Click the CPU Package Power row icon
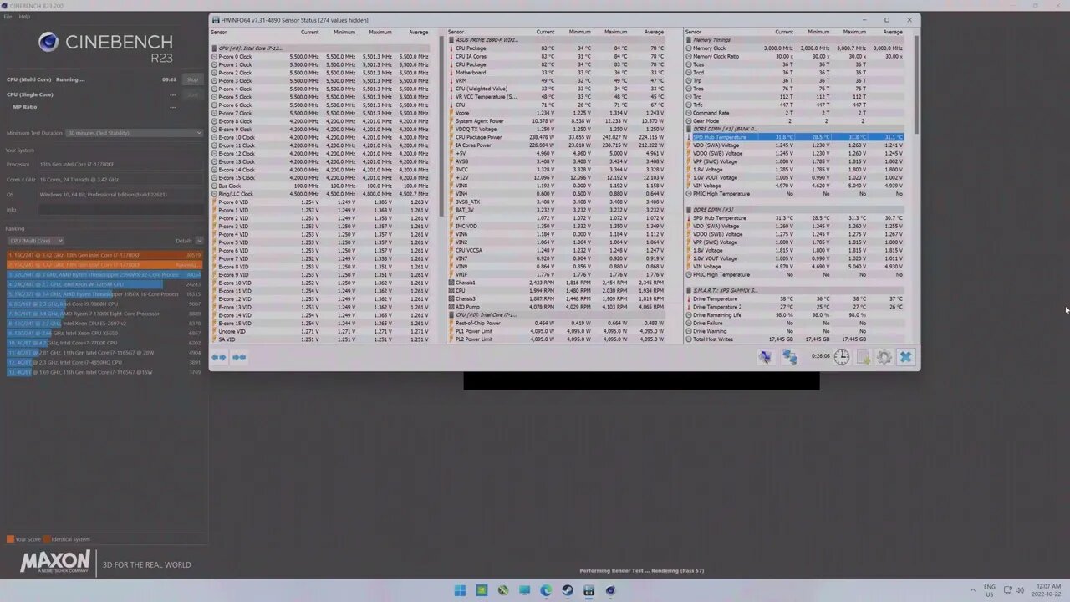Image resolution: width=1070 pixels, height=602 pixels. pos(451,137)
